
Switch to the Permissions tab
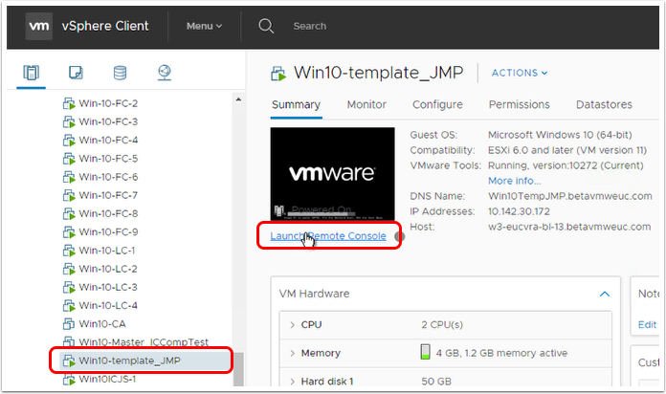pyautogui.click(x=519, y=105)
